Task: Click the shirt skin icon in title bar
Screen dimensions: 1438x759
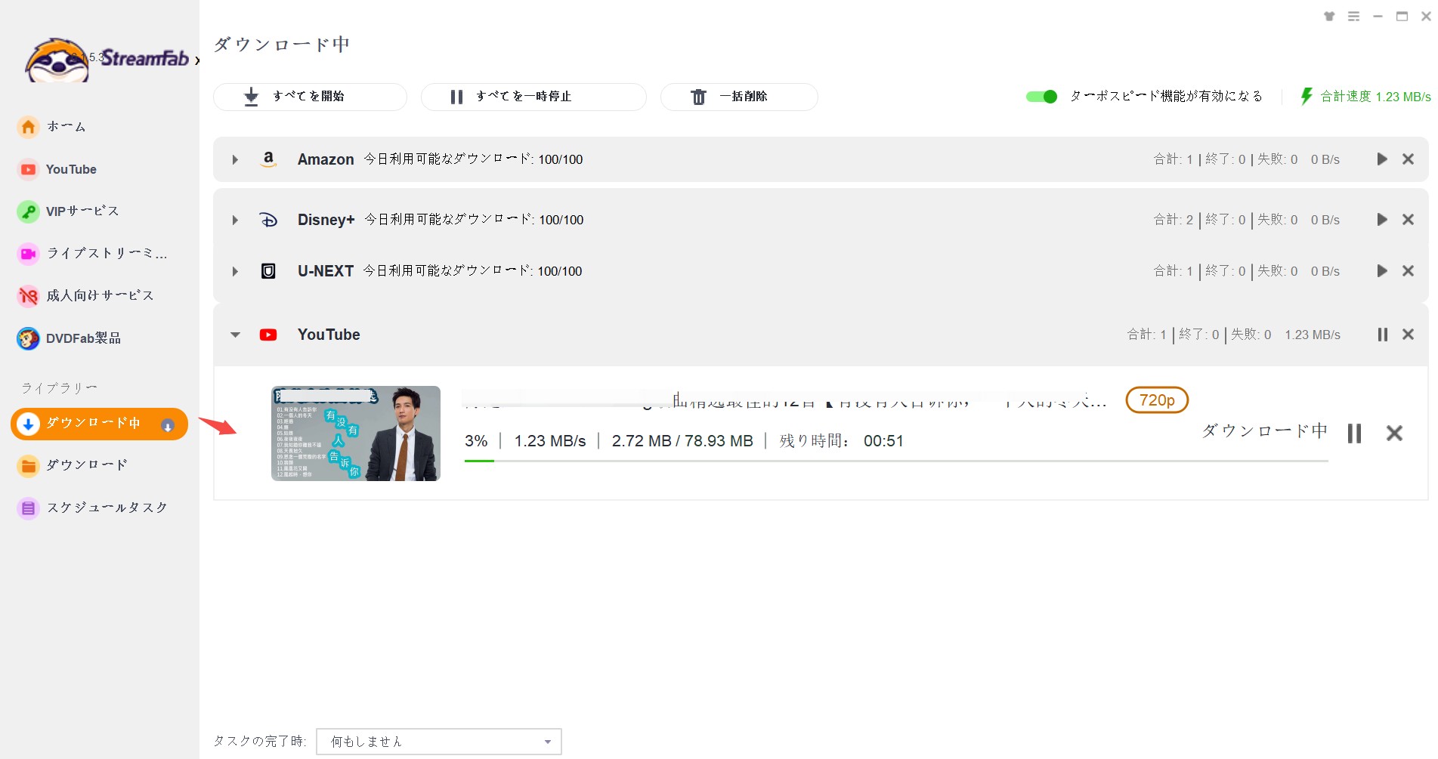Action: [1329, 17]
